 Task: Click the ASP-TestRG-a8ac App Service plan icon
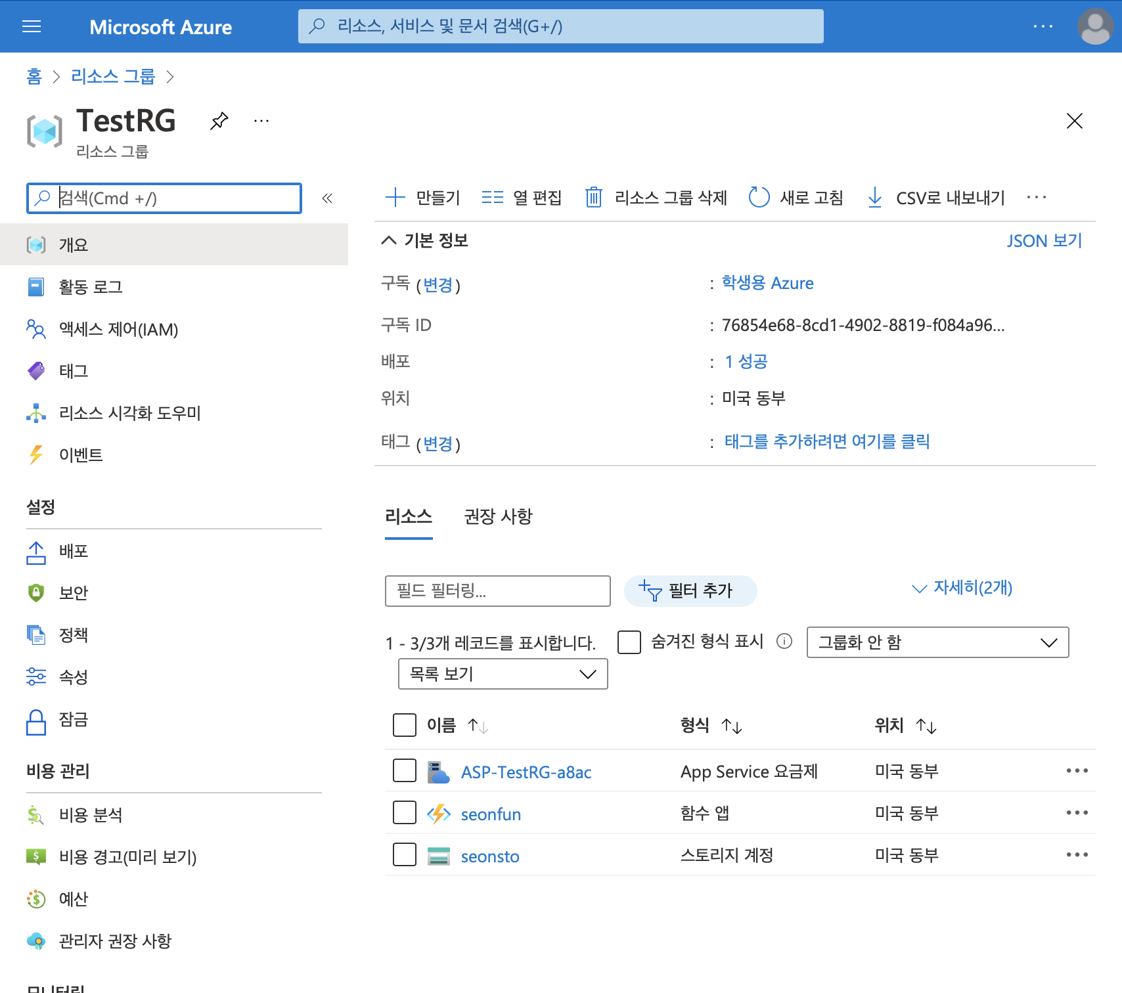(438, 772)
